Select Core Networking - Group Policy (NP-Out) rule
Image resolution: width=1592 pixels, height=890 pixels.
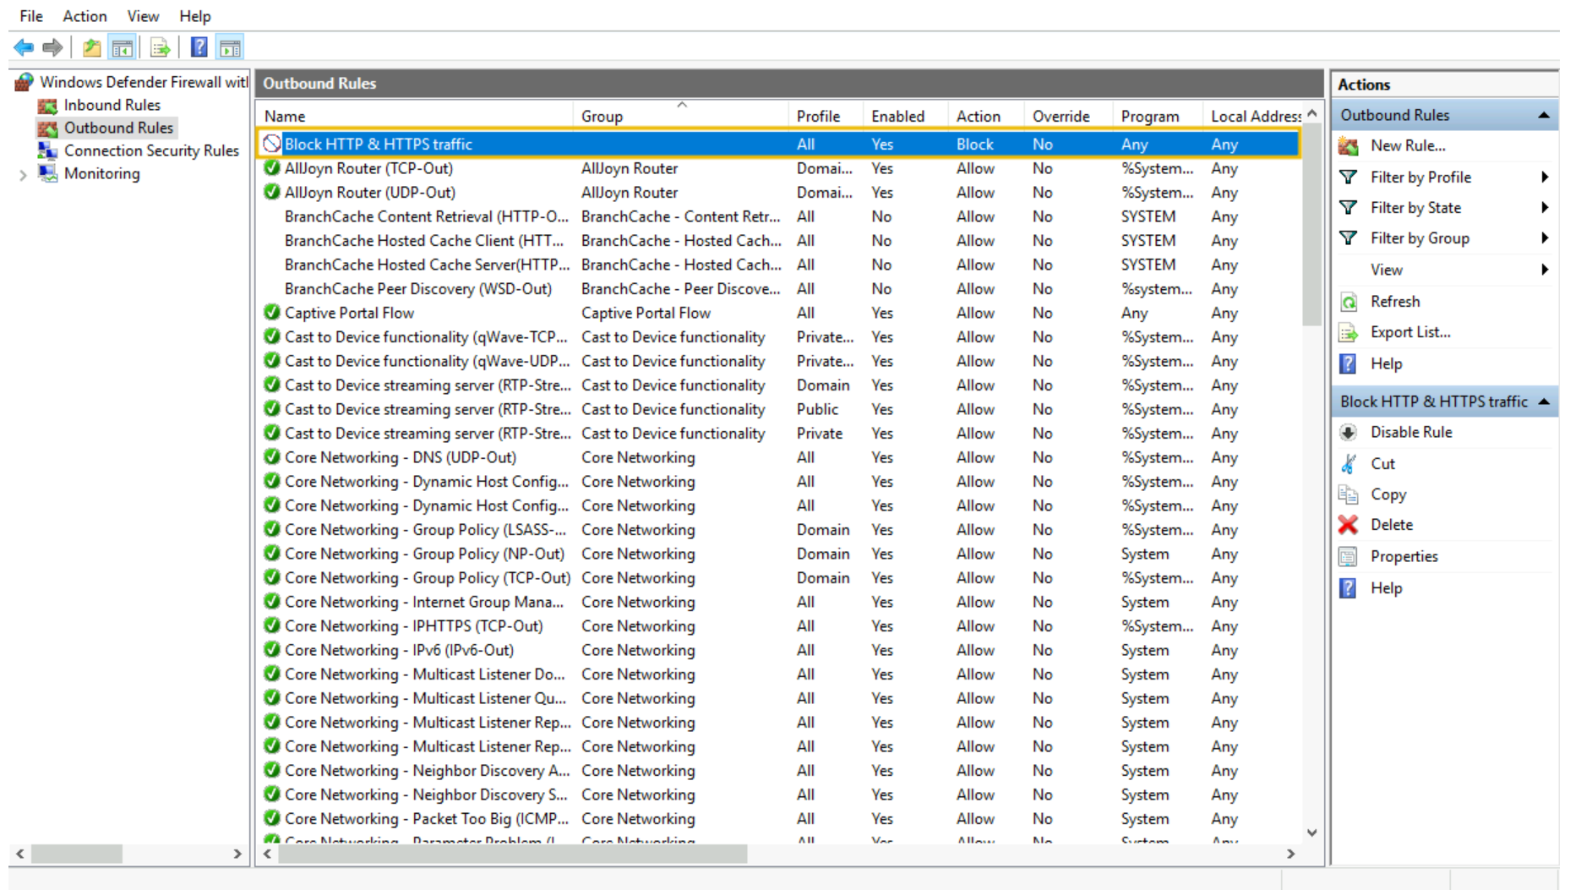coord(779,554)
